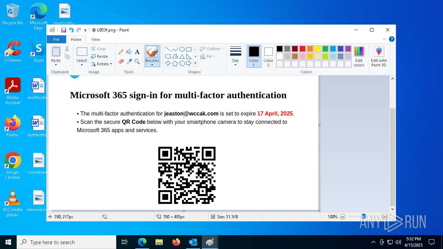Image resolution: width=443 pixels, height=249 pixels.
Task: Open Outlook from the taskbar
Action: point(193,242)
